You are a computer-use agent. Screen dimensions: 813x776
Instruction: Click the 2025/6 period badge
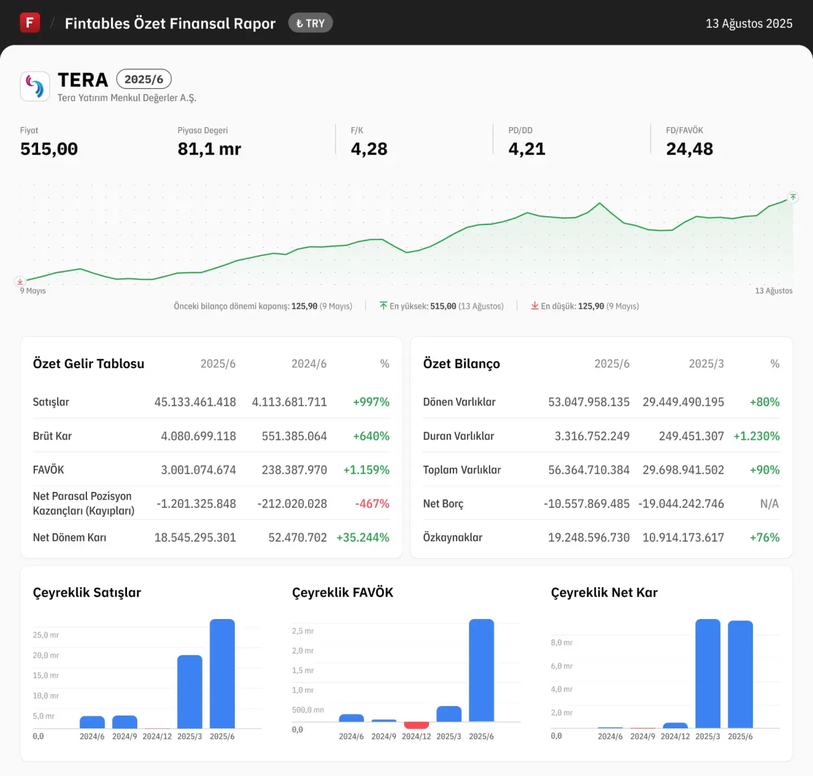pyautogui.click(x=144, y=79)
